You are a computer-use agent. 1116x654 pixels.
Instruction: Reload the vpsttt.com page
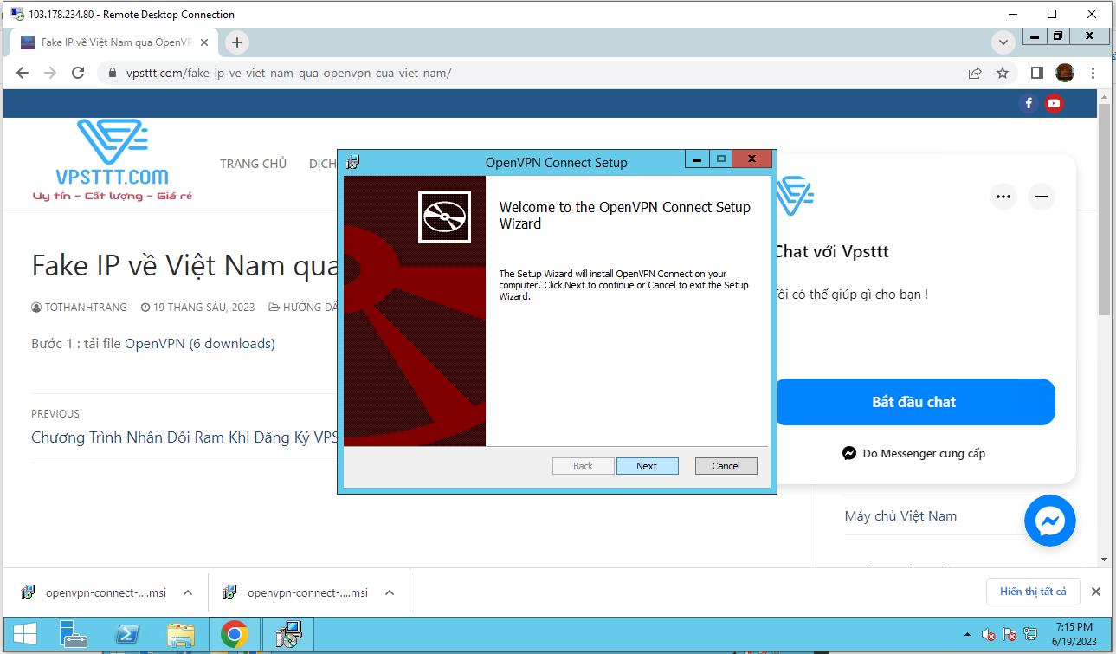(78, 73)
